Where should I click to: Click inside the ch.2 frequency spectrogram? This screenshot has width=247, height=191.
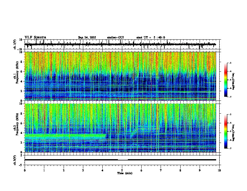120,128
